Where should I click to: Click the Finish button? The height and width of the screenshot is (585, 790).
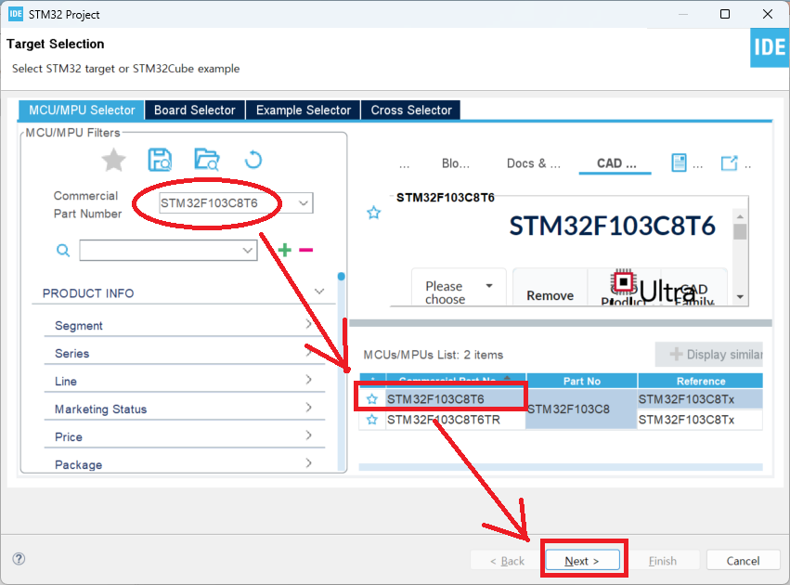663,560
